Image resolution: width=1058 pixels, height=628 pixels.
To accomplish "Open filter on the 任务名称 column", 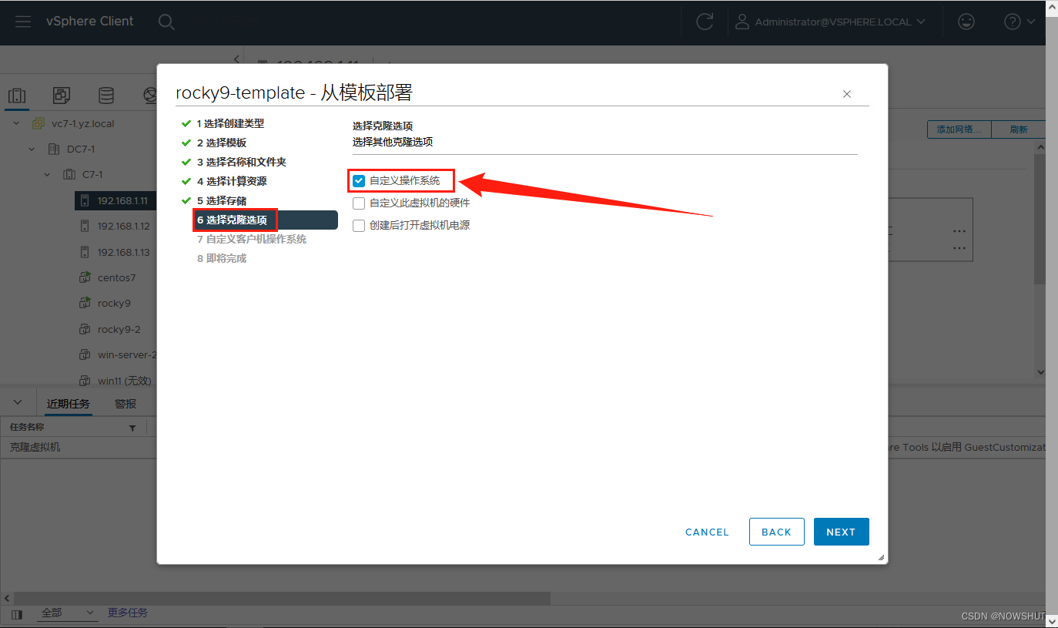I will click(132, 428).
